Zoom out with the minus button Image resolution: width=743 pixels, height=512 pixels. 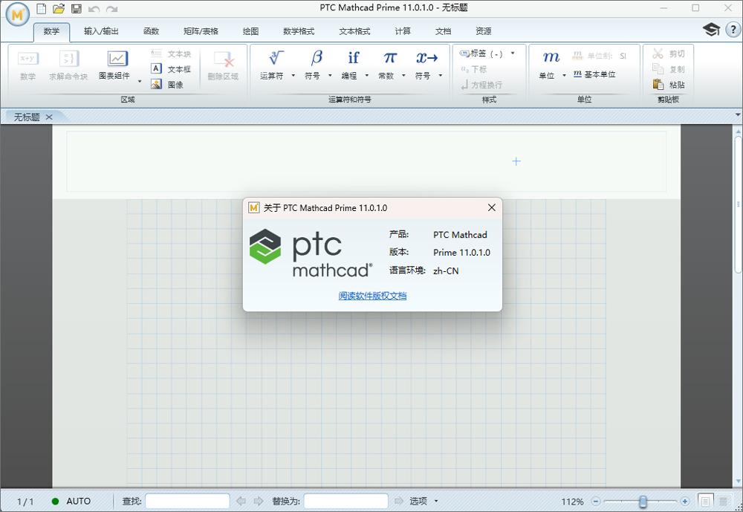tap(596, 501)
